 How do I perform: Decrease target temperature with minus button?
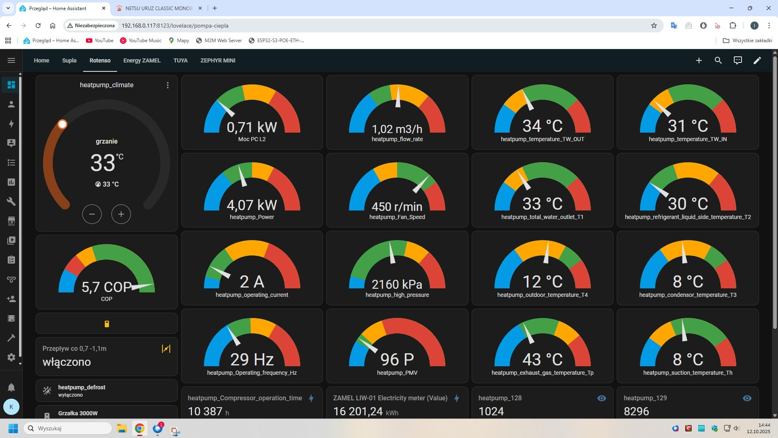coord(92,214)
